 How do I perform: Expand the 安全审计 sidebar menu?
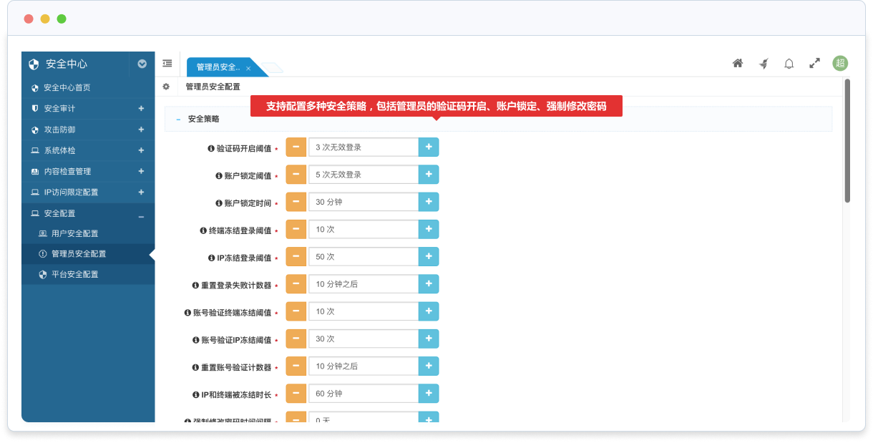[x=141, y=109]
